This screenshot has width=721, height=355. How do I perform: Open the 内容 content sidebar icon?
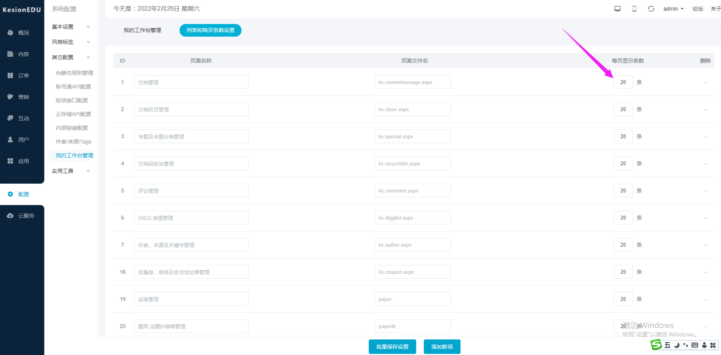tap(10, 54)
